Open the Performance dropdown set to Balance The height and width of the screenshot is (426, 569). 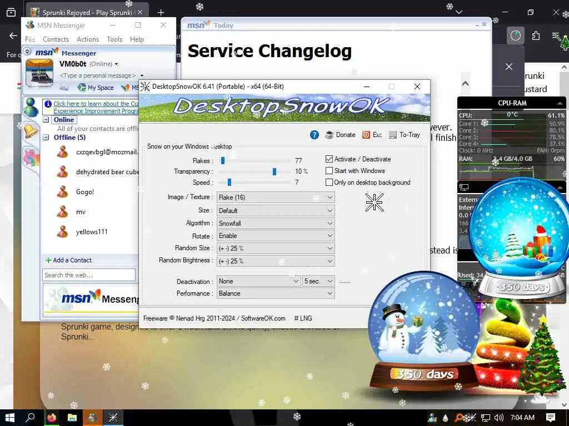[276, 293]
